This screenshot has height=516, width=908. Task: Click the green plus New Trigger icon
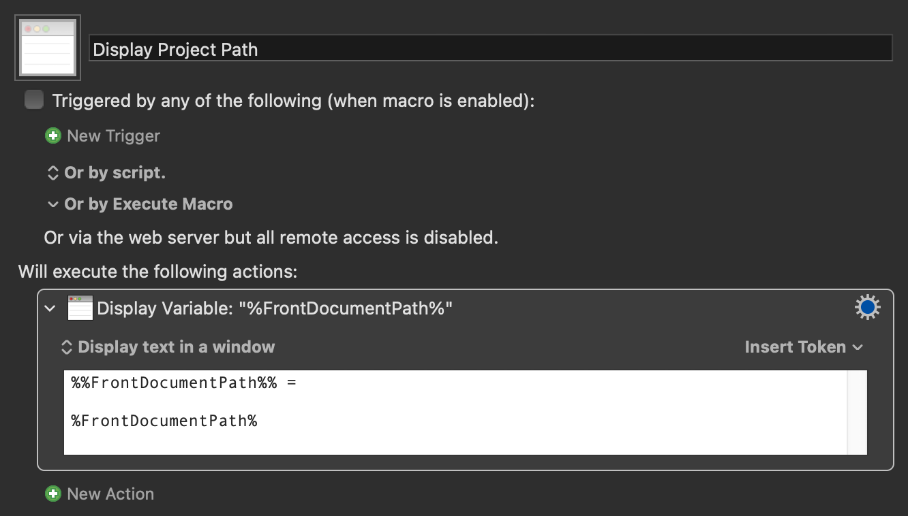tap(52, 136)
